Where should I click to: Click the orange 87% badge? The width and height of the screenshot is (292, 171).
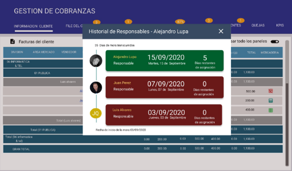pyautogui.click(x=180, y=22)
